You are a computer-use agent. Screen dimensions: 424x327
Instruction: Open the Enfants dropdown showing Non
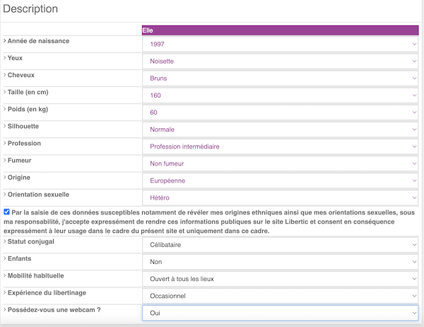coord(281,261)
